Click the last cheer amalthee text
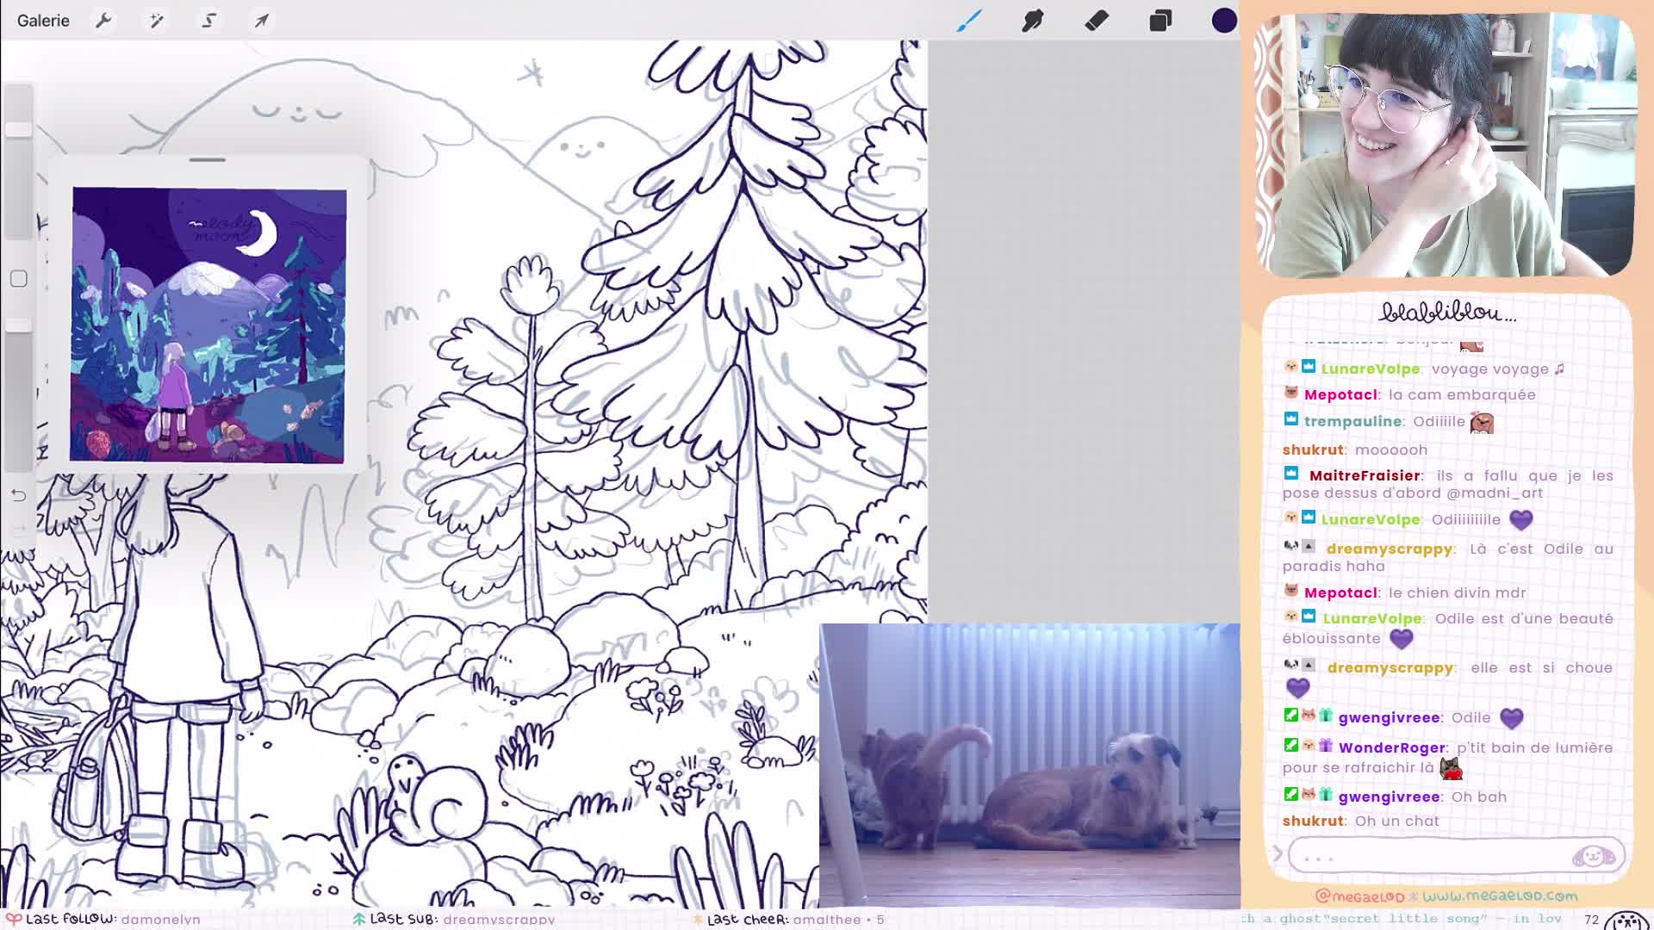Image resolution: width=1654 pixels, height=930 pixels. click(x=827, y=919)
